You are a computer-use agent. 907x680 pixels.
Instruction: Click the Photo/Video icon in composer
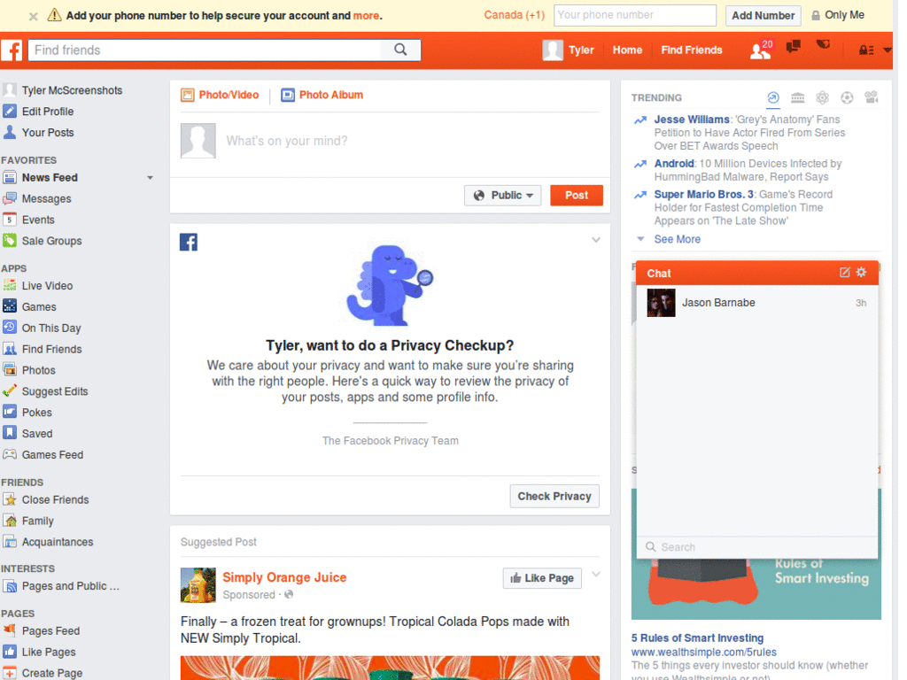[188, 95]
